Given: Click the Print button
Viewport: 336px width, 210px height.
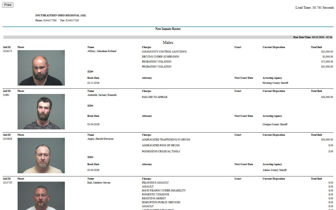Looking at the screenshot, I should (x=8, y=5).
